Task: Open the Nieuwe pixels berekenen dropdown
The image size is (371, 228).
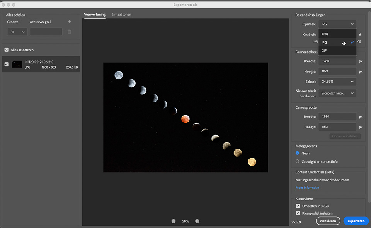Action: coord(337,93)
